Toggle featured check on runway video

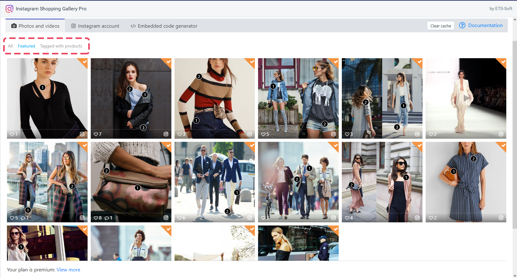503,62
